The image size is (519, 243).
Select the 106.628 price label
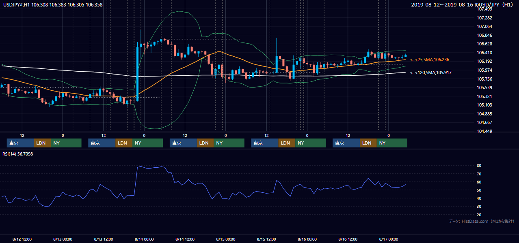tap(484, 44)
